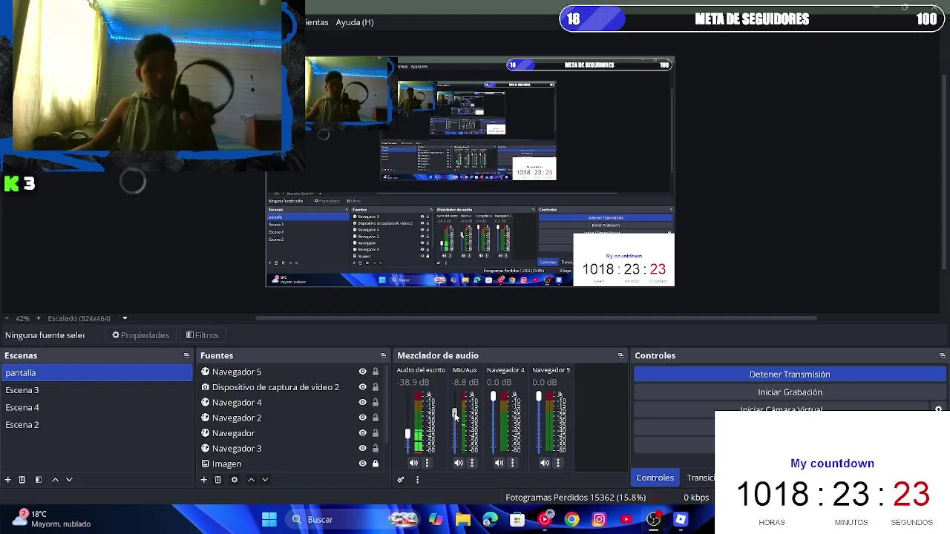Screen dimensions: 950x534
Task: Open source properties gear in the Fuentes toolbar
Action: pyautogui.click(x=235, y=480)
